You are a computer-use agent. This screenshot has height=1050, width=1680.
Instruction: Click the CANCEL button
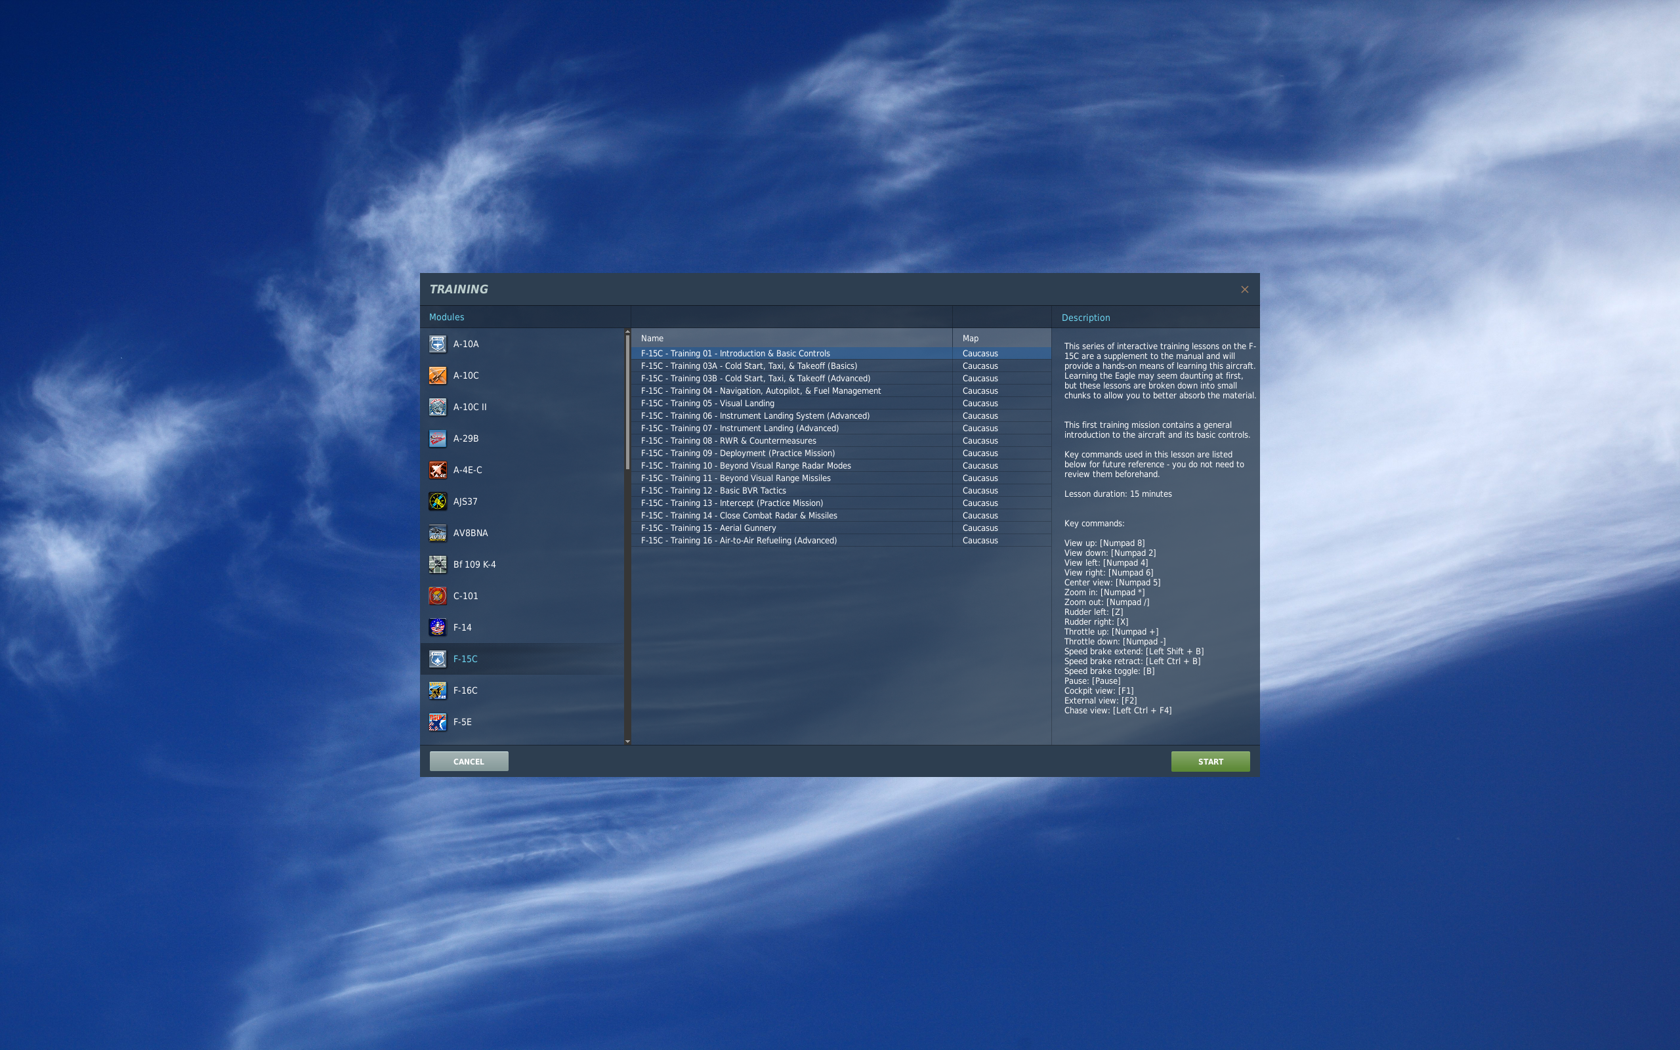469,761
